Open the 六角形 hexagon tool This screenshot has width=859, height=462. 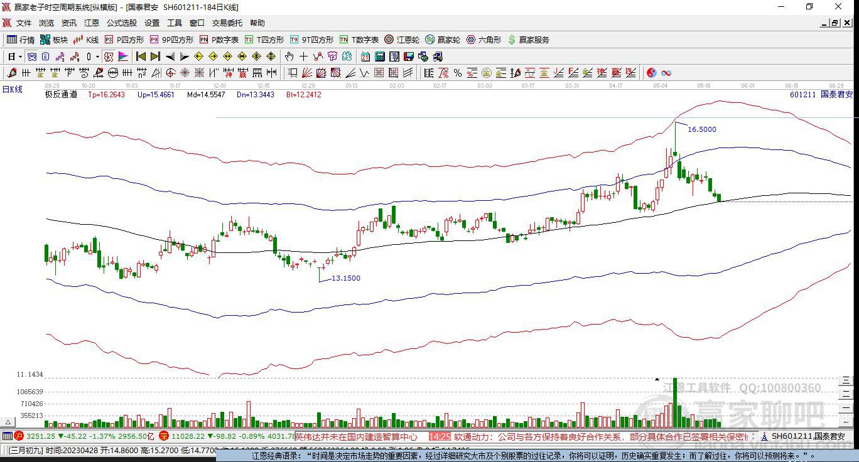pos(484,40)
